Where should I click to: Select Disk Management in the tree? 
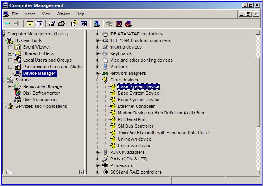(x=40, y=100)
